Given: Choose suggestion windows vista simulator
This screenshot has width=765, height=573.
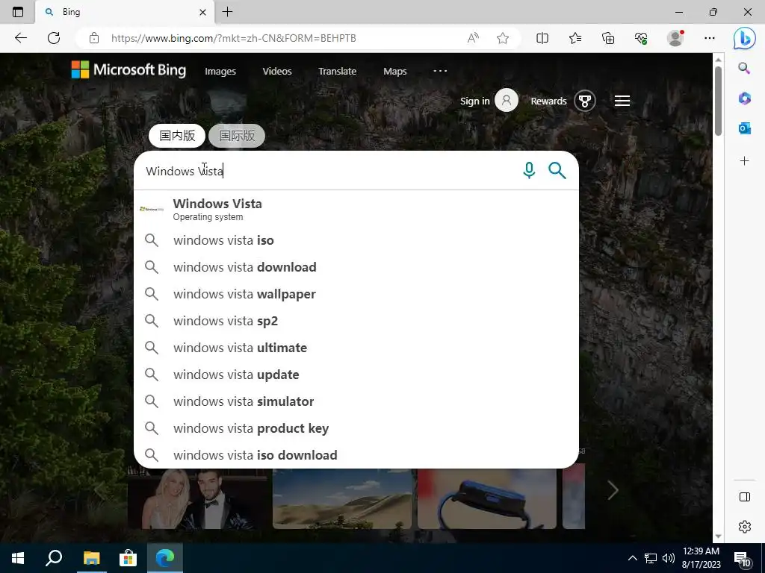Looking at the screenshot, I should 356,401.
